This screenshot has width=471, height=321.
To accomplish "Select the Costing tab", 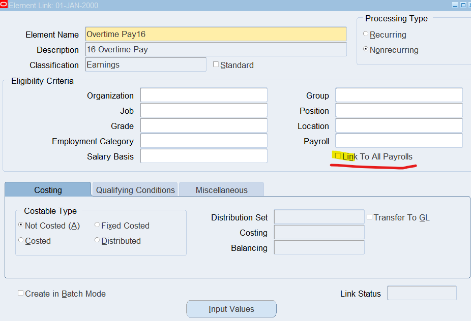I will [48, 190].
